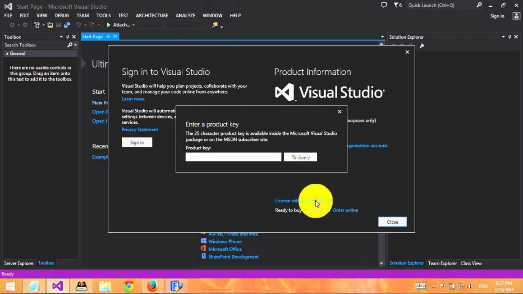523x294 pixels.
Task: Open the Attach dropdown arrow
Action: click(x=133, y=25)
